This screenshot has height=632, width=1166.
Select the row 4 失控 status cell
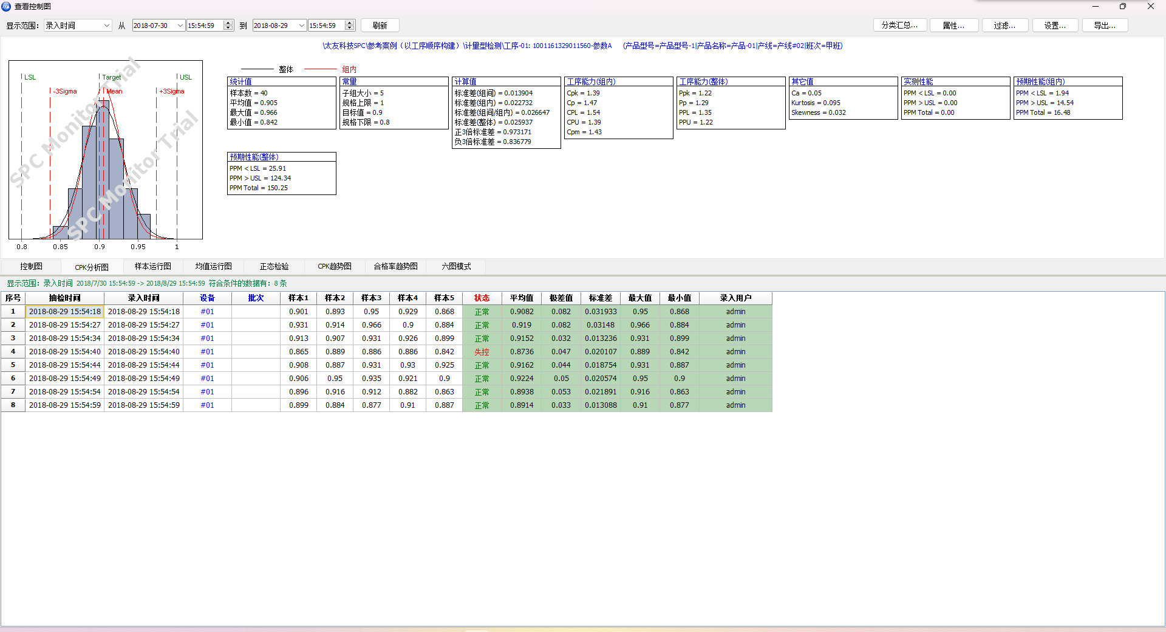pyautogui.click(x=482, y=352)
